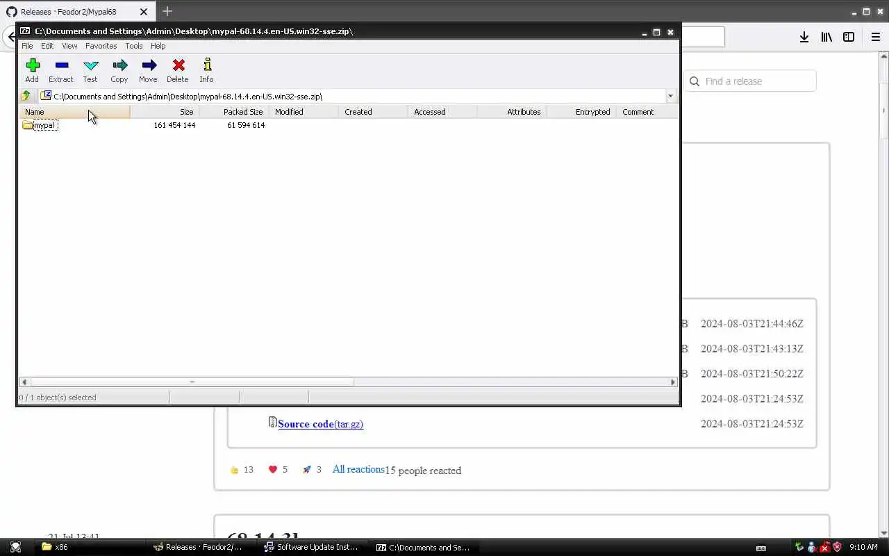This screenshot has width=889, height=556.
Task: Expand the address bar path dropdown
Action: 670,96
